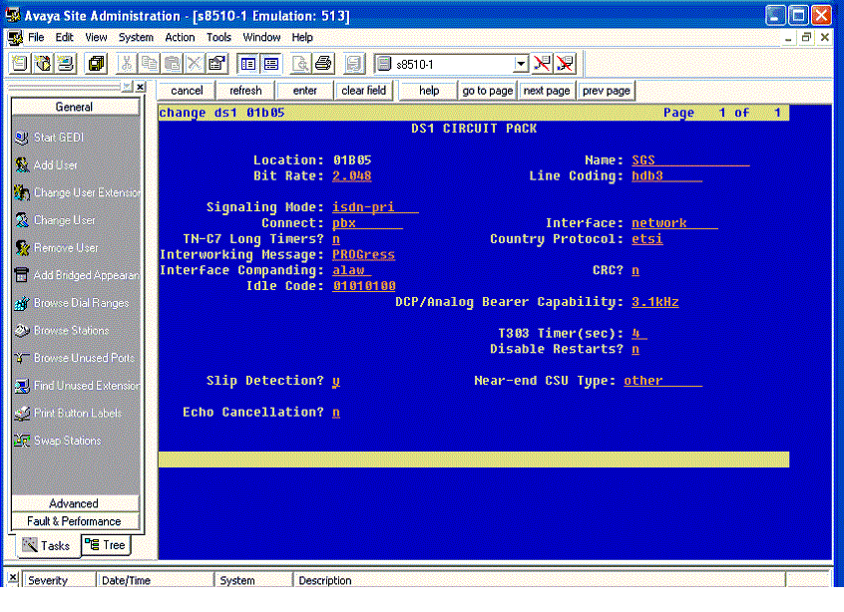
Task: Select the Idle Code field
Action: [x=364, y=286]
